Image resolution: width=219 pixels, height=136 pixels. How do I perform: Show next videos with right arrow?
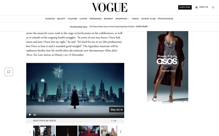click(x=120, y=132)
